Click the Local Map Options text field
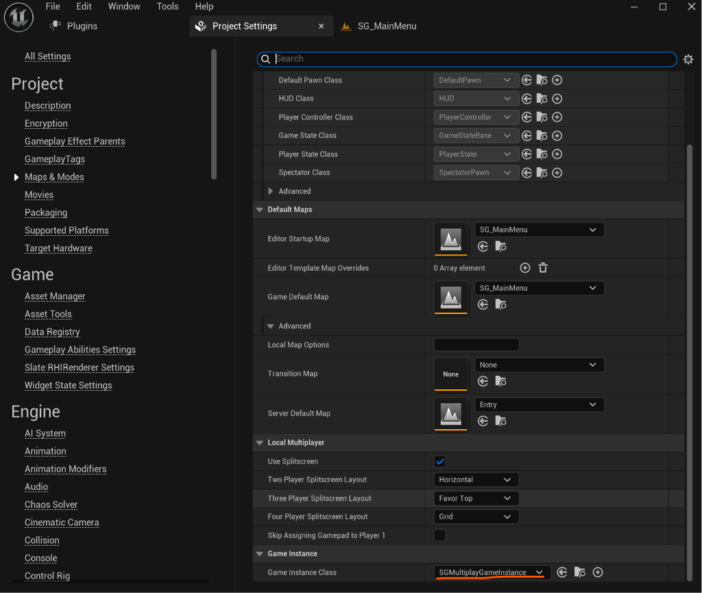The image size is (702, 593). (x=476, y=345)
